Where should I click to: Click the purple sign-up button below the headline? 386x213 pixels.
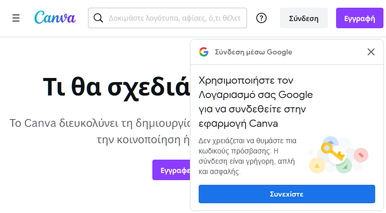pos(171,170)
